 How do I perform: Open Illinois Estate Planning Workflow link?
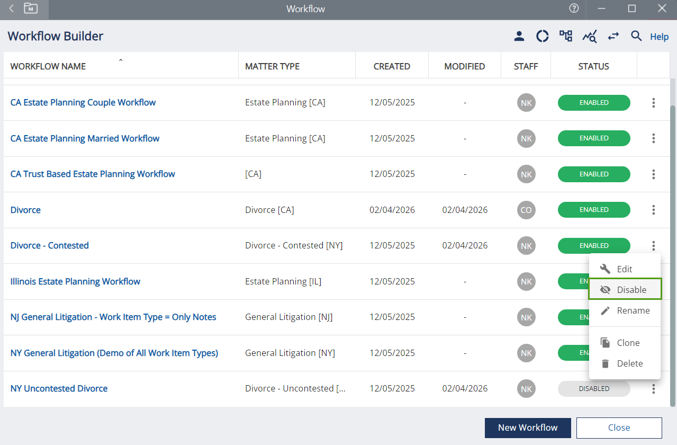75,281
